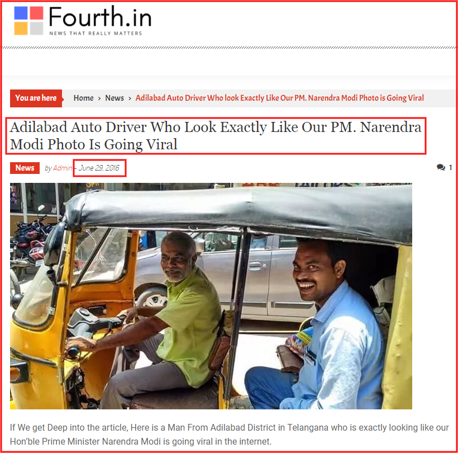Click the article's opening paragraph text
This screenshot has height=453, width=458.
pyautogui.click(x=229, y=435)
